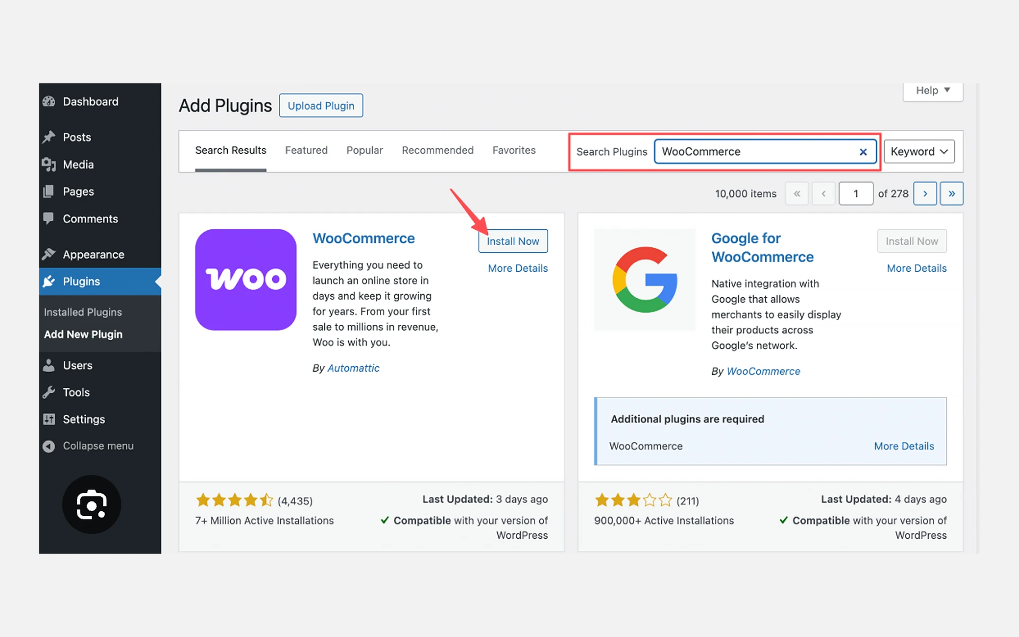Open the Automattic author link

353,368
